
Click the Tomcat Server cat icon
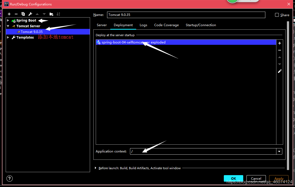click(x=13, y=26)
